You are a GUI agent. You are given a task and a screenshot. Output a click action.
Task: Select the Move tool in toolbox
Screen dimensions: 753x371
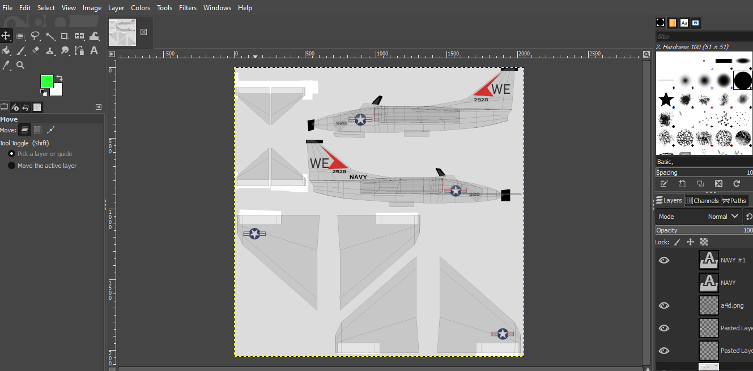(6, 36)
